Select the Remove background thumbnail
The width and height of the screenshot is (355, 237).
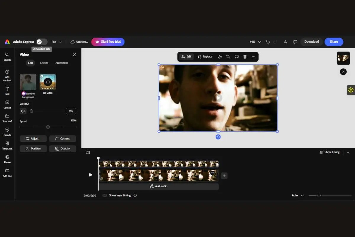click(x=28, y=82)
